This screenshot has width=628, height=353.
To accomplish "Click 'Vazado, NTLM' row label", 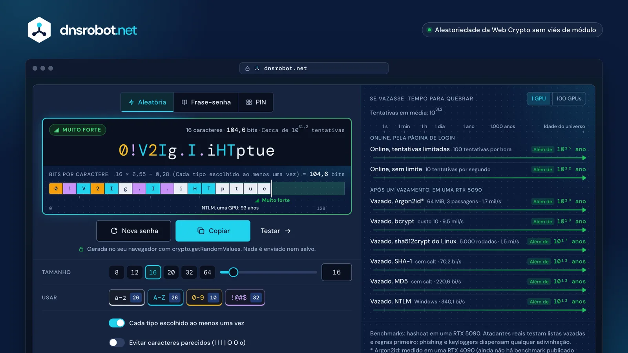I will [391, 301].
